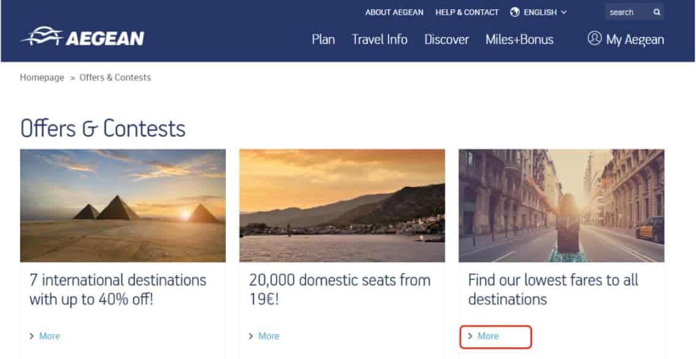Viewport: 696px width, 359px height.
Task: Open the Miles+Bonus menu
Action: tap(519, 39)
